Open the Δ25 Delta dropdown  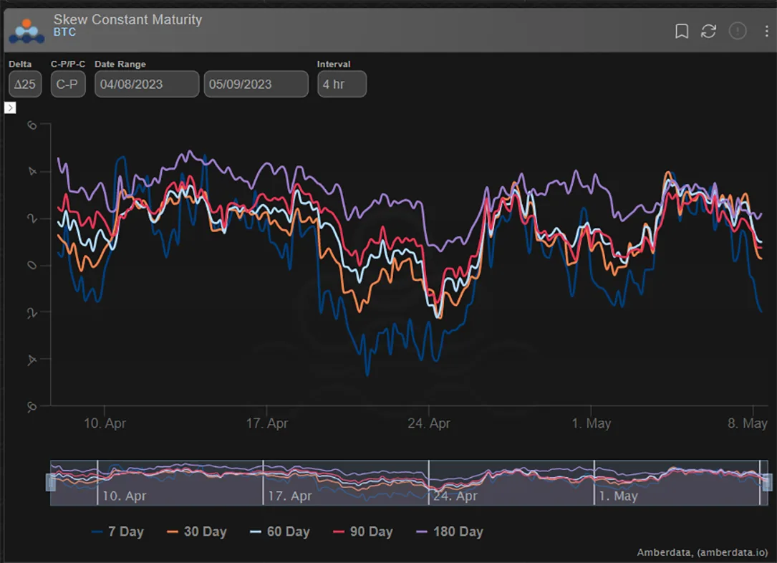[25, 85]
